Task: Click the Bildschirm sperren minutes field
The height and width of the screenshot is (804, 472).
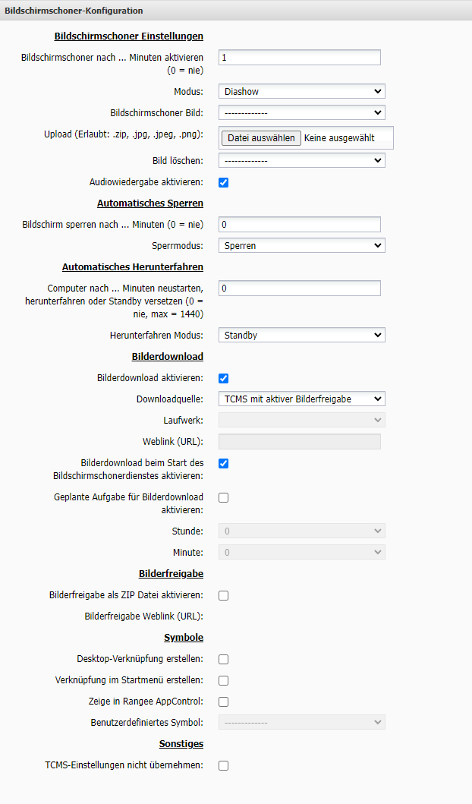Action: 299,224
